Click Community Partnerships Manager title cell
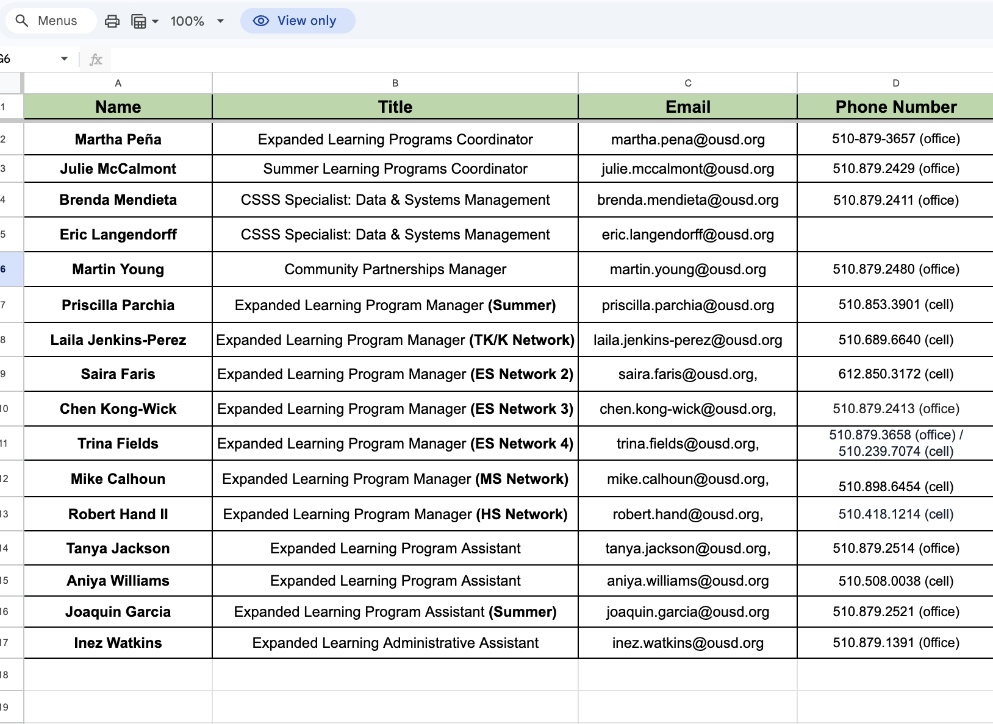The image size is (993, 724). pyautogui.click(x=395, y=269)
